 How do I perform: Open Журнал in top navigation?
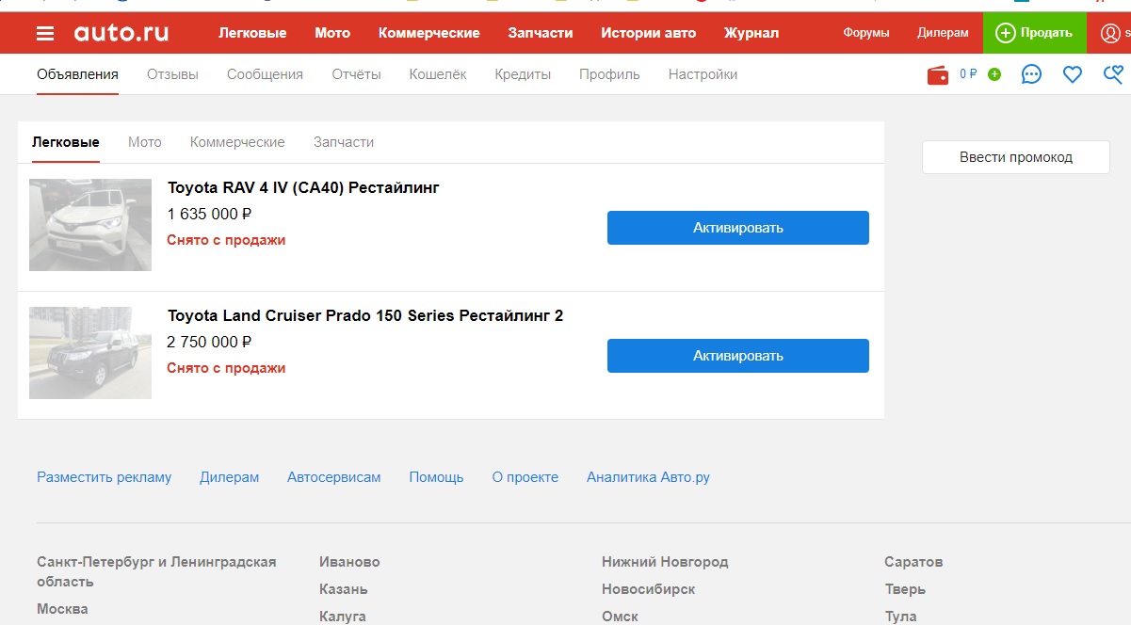pos(751,33)
